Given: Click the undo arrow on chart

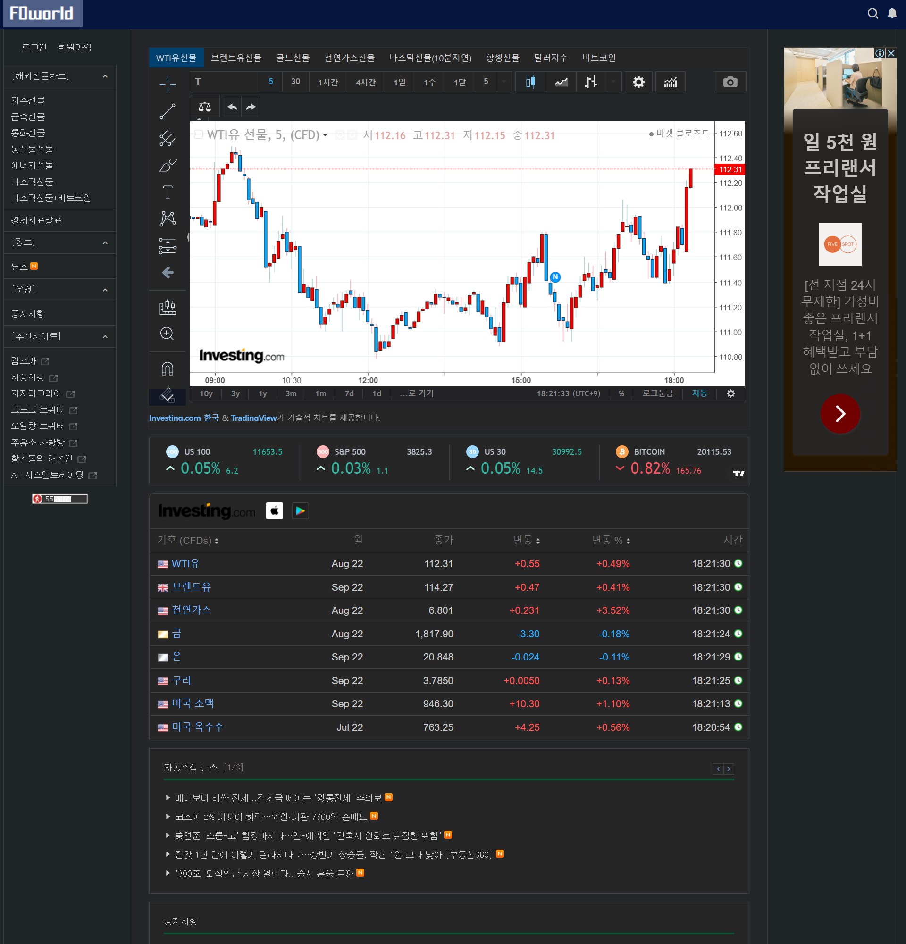Looking at the screenshot, I should coord(232,107).
